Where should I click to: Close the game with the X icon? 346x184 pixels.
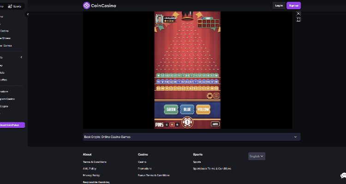click(x=298, y=13)
